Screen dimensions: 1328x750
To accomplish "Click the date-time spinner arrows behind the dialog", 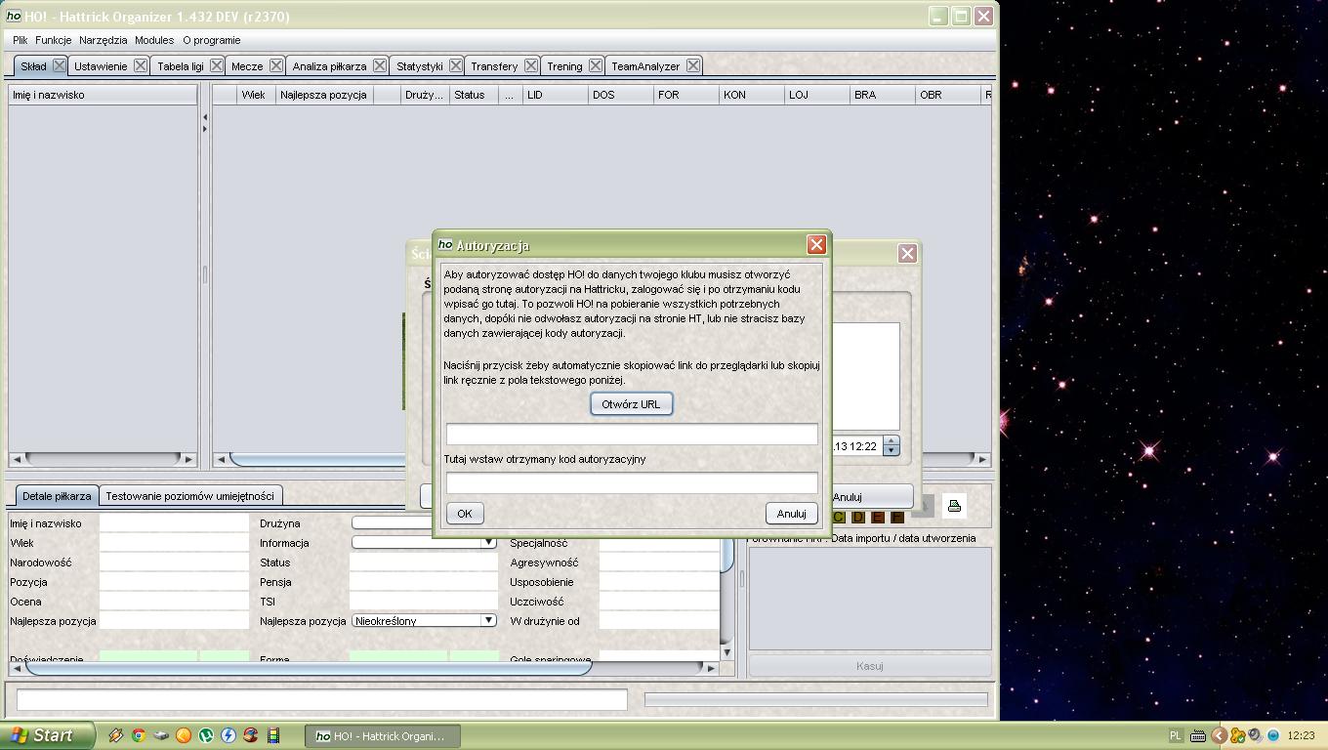I will (x=891, y=446).
